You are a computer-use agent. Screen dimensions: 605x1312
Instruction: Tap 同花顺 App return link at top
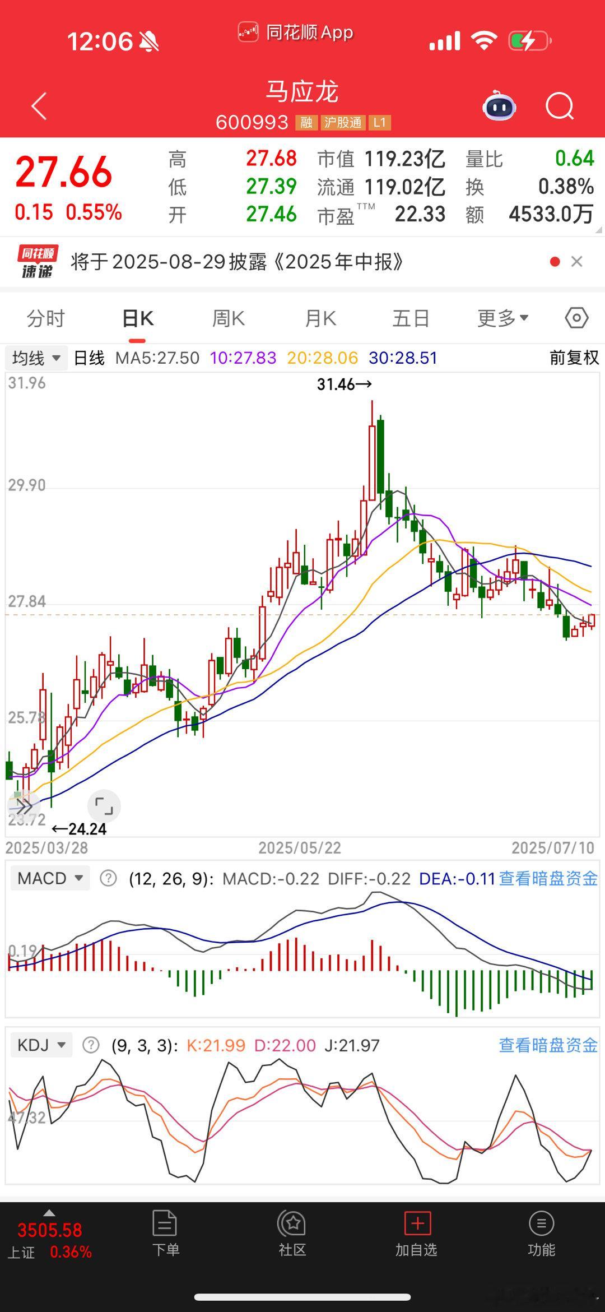[x=296, y=33]
